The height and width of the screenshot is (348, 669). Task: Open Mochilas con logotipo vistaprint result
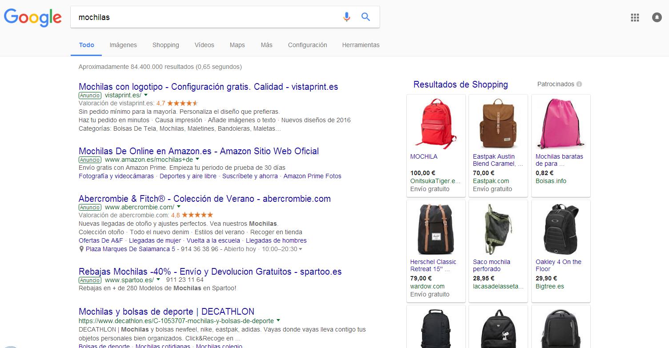[x=208, y=87]
